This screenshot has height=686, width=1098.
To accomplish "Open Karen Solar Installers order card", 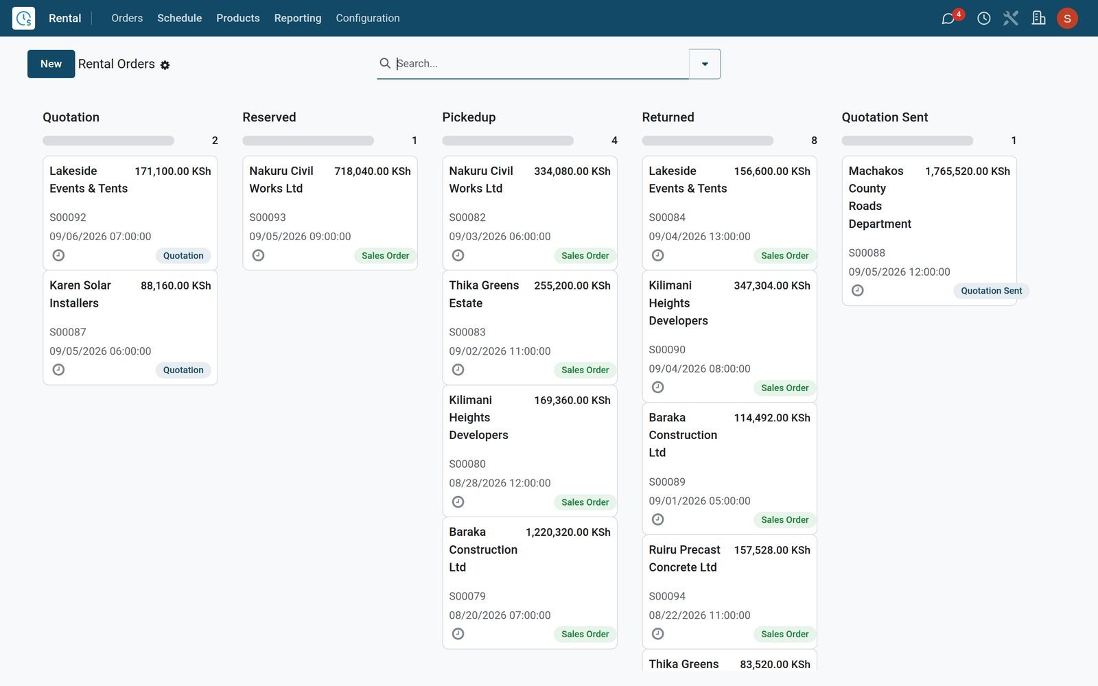I will pyautogui.click(x=130, y=328).
